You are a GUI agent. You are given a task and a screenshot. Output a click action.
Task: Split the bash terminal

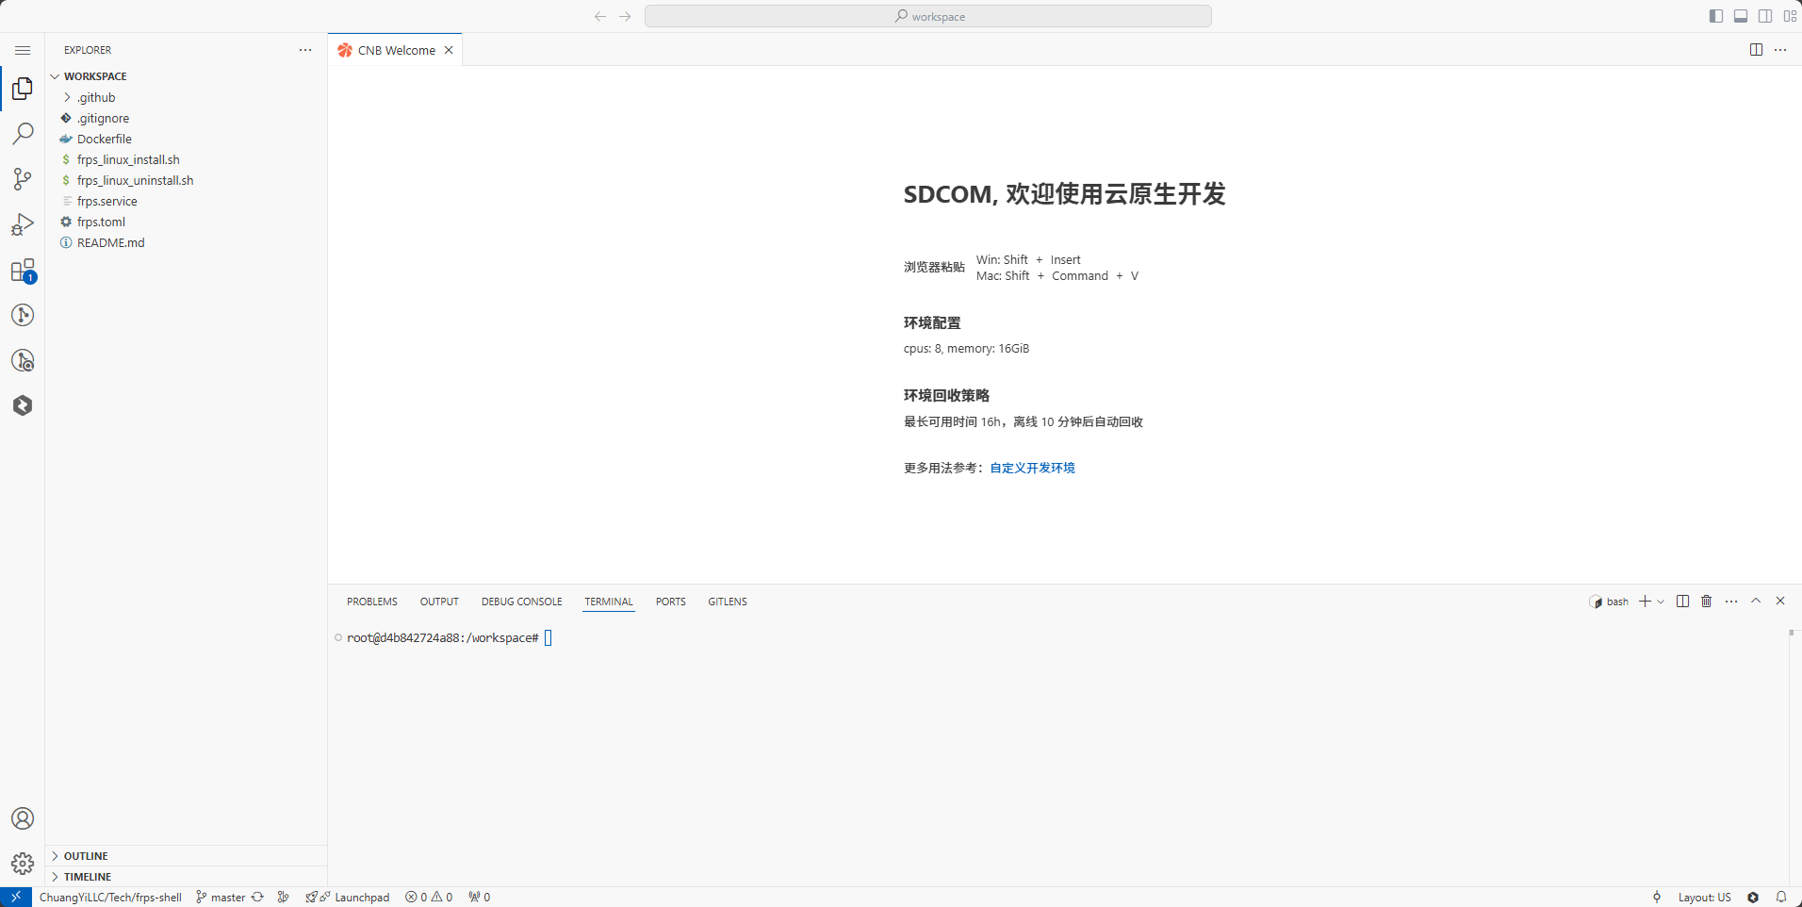pyautogui.click(x=1682, y=601)
